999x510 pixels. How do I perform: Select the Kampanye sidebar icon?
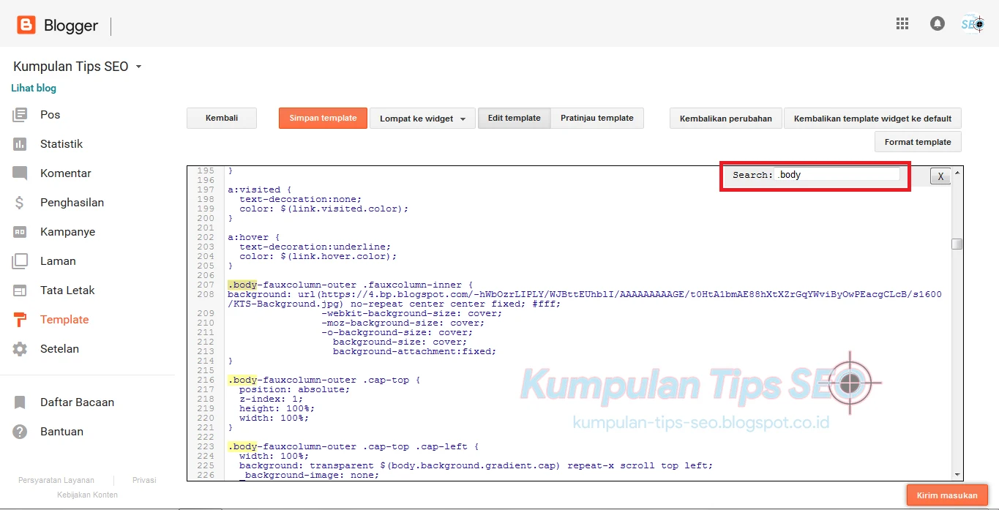click(26, 231)
